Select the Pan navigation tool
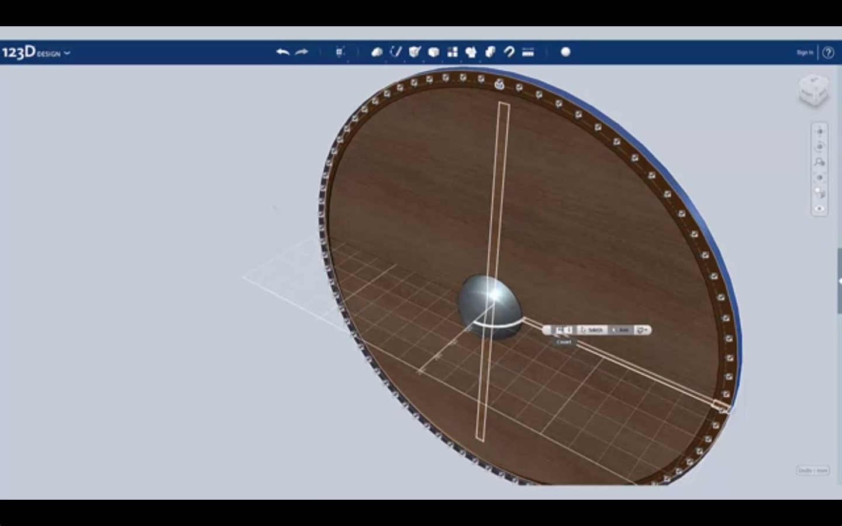842x526 pixels. coord(819,131)
